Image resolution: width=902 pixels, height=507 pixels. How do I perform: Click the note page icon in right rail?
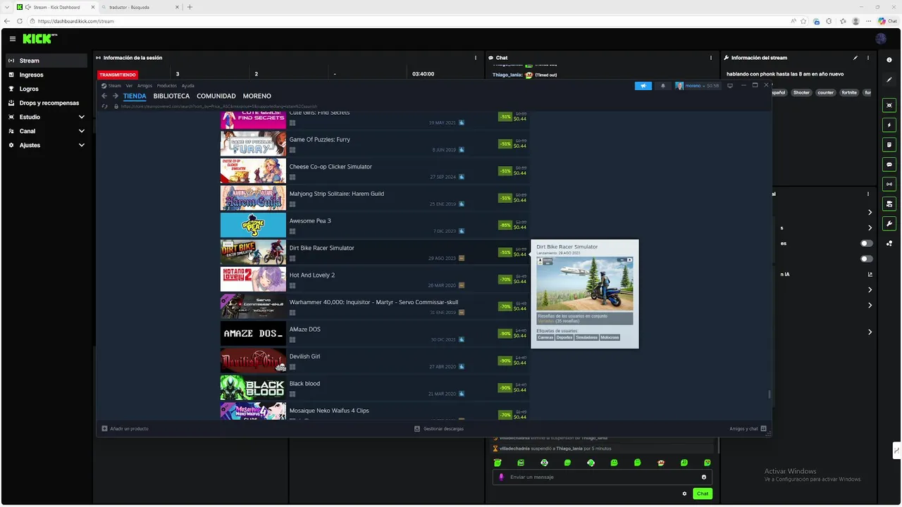[889, 144]
